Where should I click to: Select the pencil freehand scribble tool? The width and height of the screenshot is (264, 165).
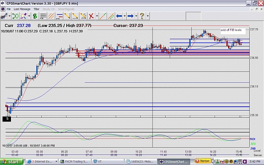[x=83, y=16]
